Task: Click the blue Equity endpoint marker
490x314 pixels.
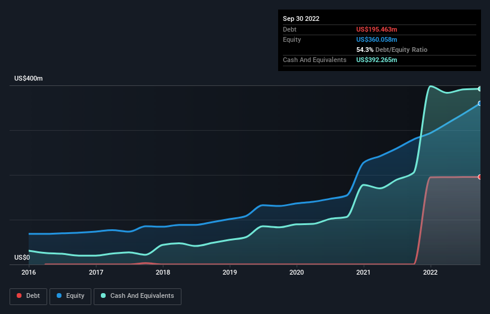Action: tap(480, 103)
